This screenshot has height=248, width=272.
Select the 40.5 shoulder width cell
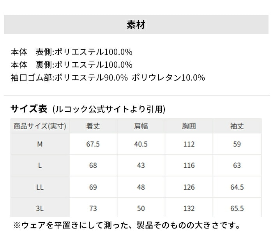point(141,144)
